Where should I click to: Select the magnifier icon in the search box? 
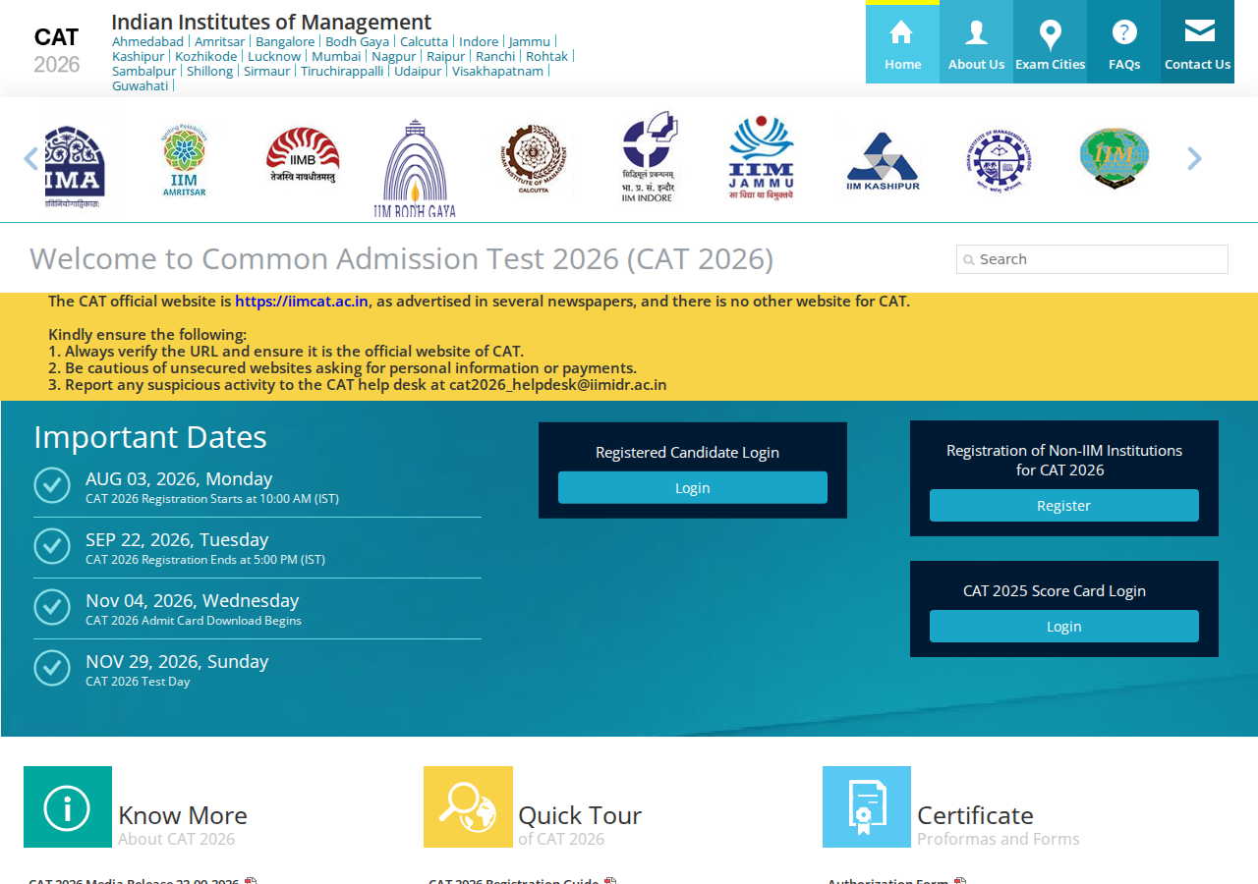[x=969, y=260]
